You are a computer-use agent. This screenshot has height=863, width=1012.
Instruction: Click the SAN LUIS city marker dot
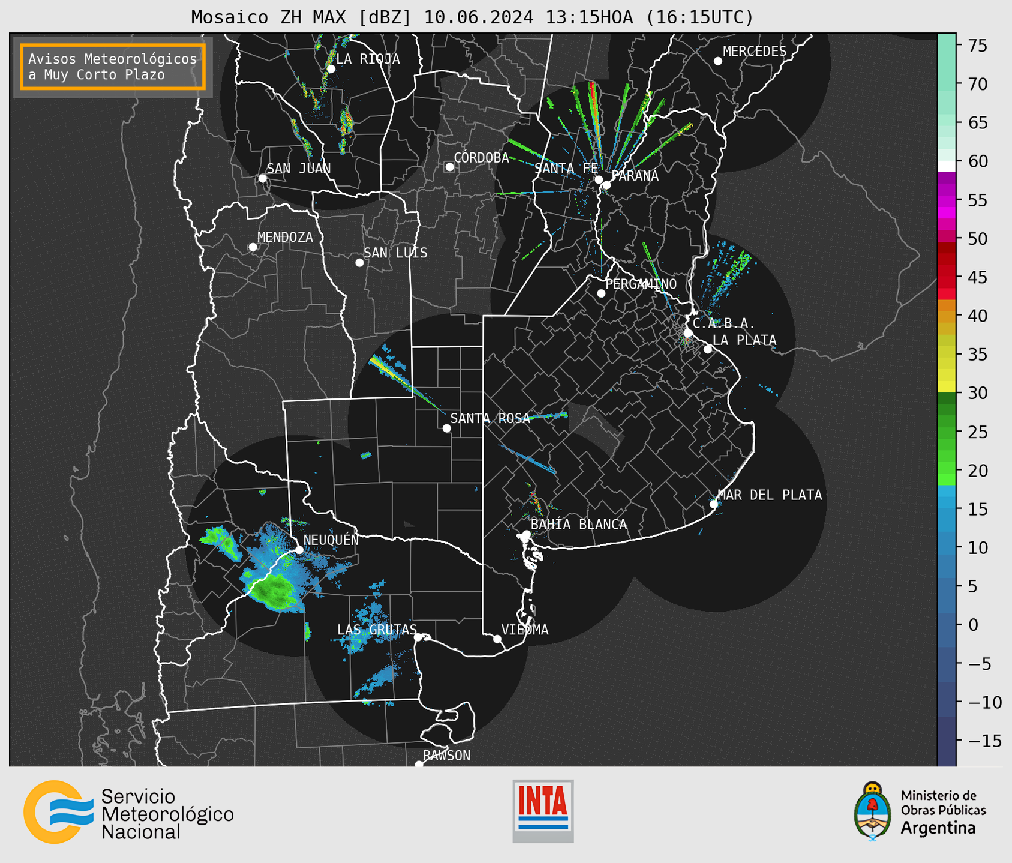point(359,263)
